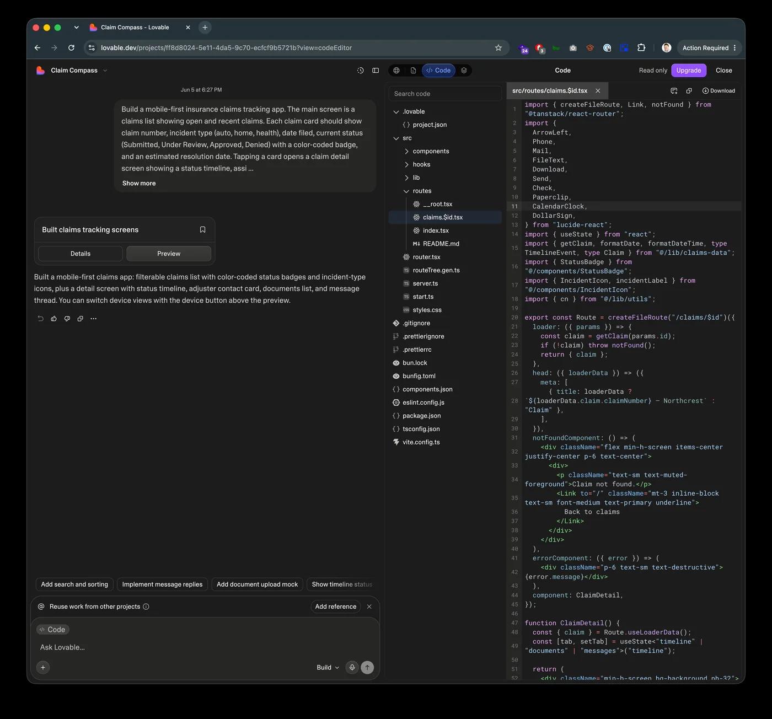Open browser extensions puzzle icon
The height and width of the screenshot is (719, 772).
coord(641,48)
